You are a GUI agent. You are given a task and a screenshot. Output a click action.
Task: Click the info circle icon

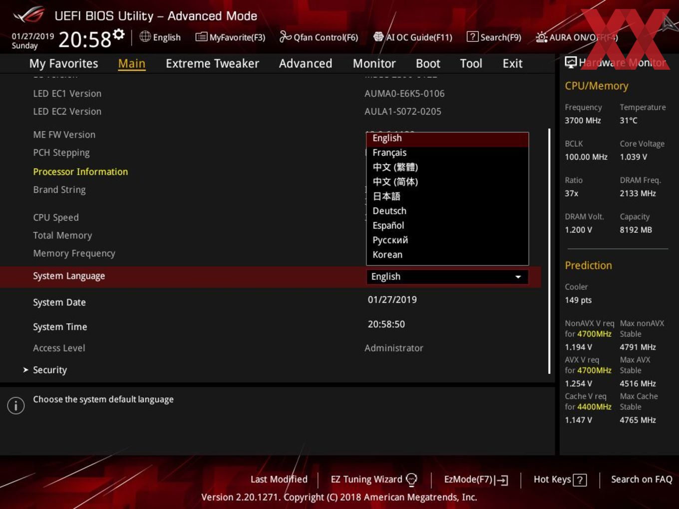[x=16, y=405]
